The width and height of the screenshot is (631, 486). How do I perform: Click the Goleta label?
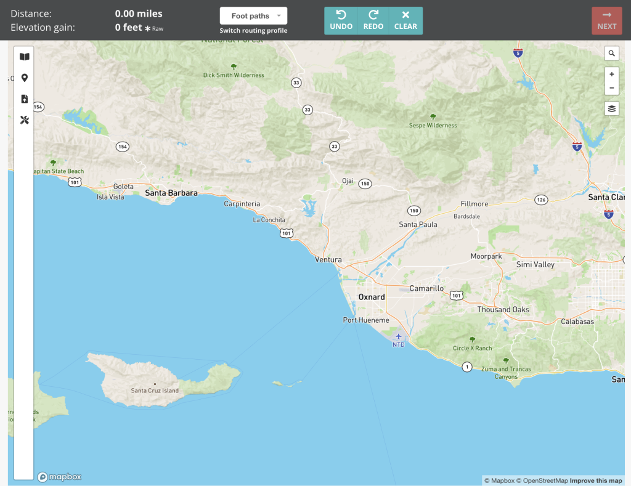[123, 187]
